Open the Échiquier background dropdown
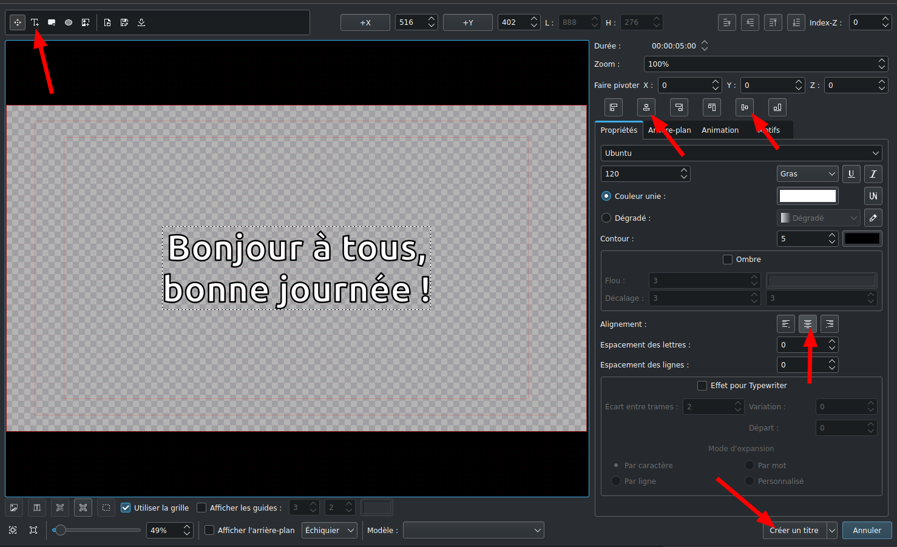This screenshot has height=547, width=897. pos(330,530)
